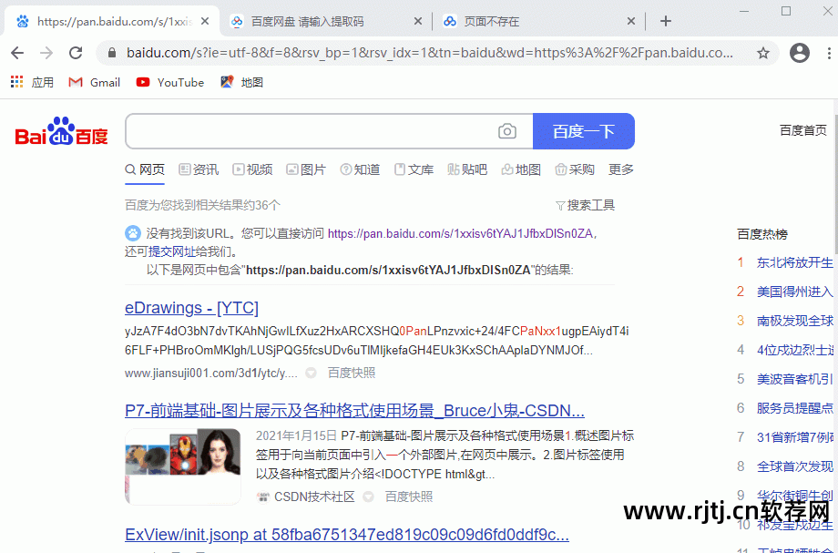Open the Gmail bookmark
Screen dimensions: 838x553
94,81
